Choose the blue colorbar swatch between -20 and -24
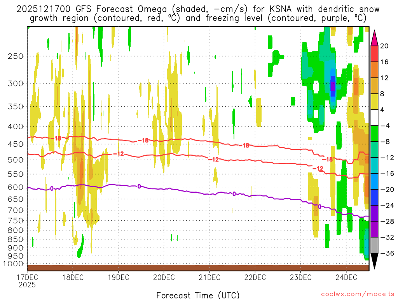The image size is (398, 299). pyautogui.click(x=375, y=197)
